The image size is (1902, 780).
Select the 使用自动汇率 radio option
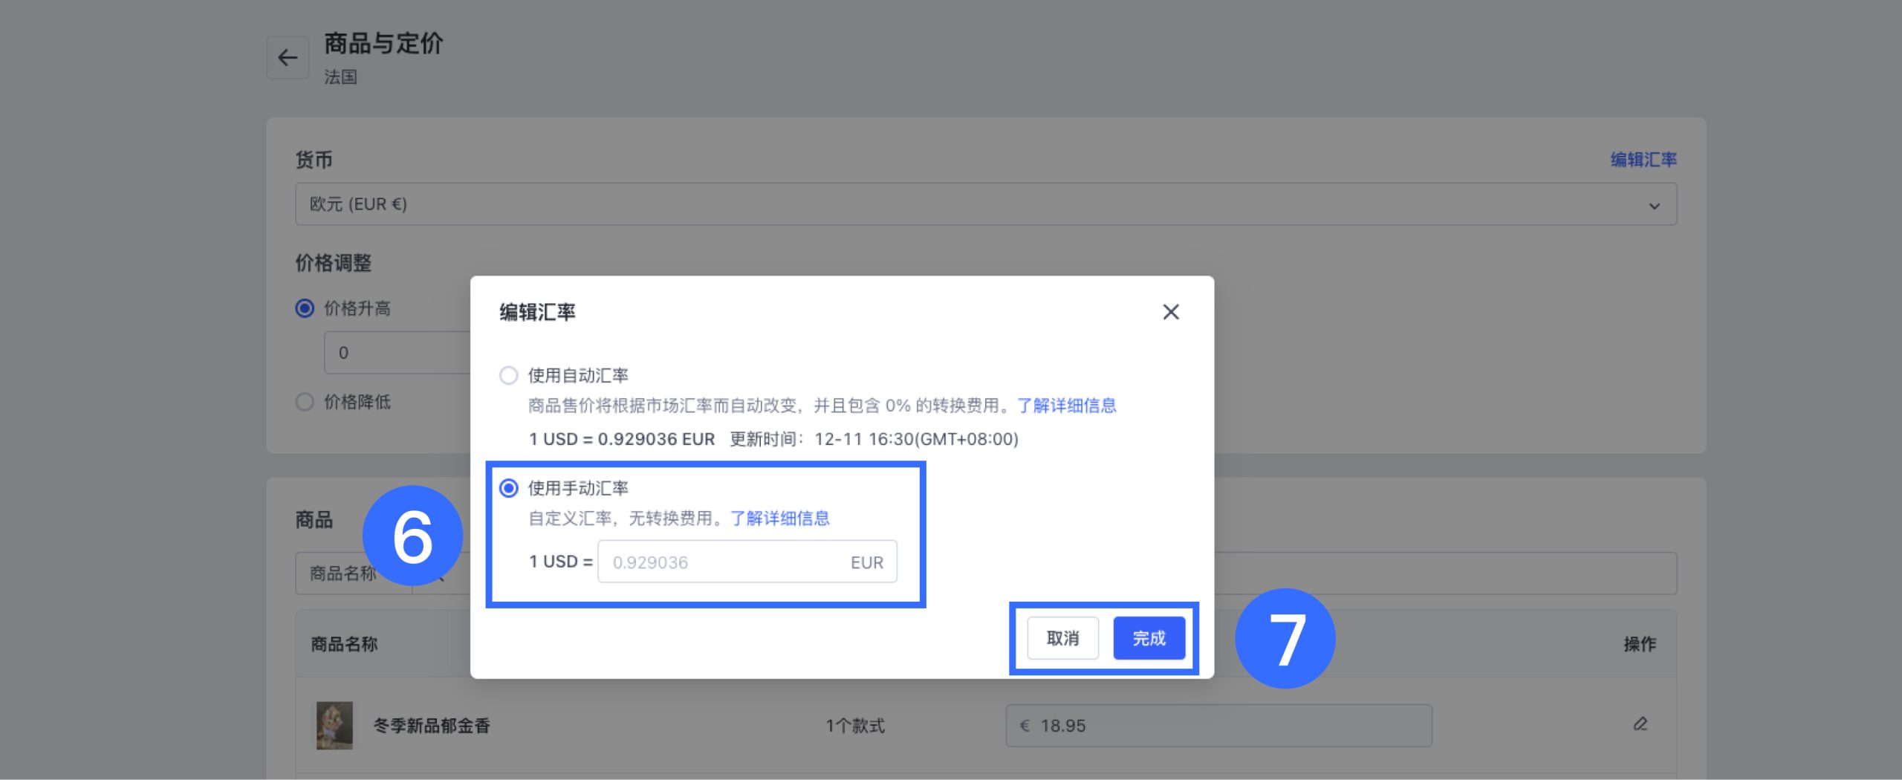click(509, 376)
